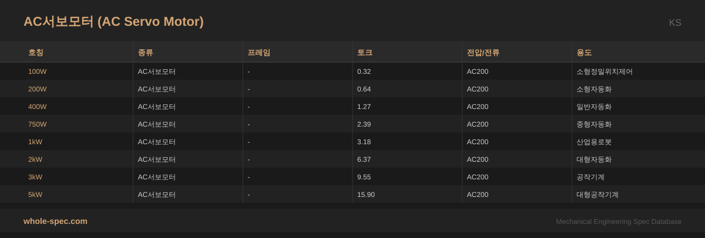Click the 토크 column header
Image resolution: width=705 pixels, height=238 pixels.
tap(364, 52)
